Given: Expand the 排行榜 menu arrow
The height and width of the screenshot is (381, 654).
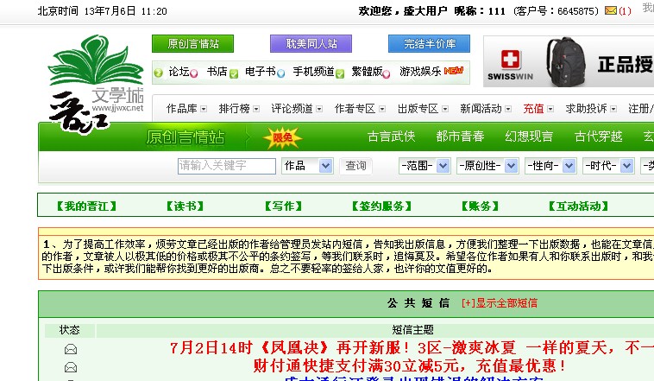Looking at the screenshot, I should pyautogui.click(x=256, y=109).
